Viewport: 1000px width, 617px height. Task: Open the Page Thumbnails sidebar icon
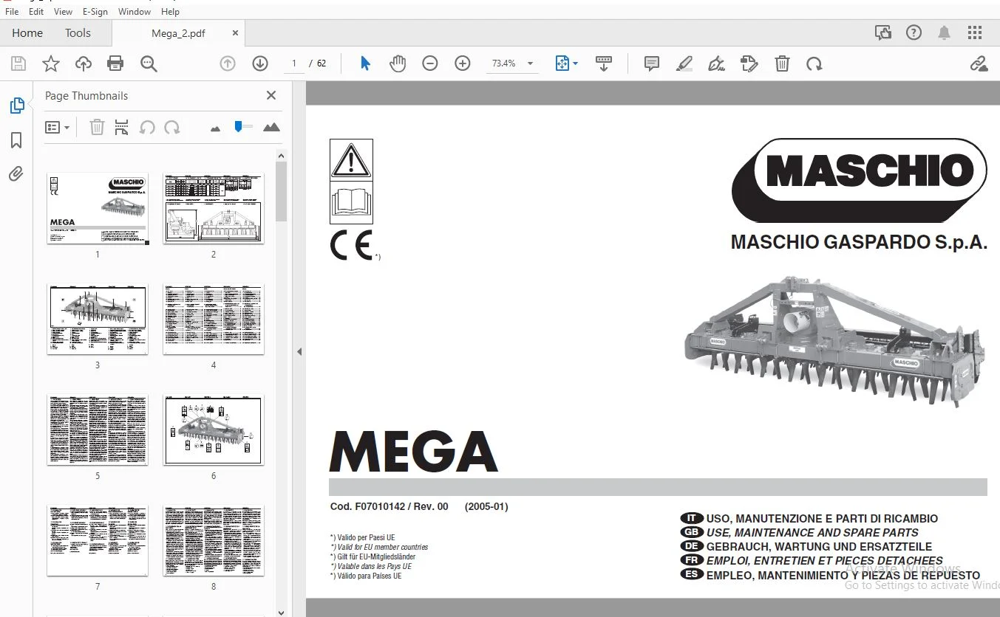click(x=16, y=106)
